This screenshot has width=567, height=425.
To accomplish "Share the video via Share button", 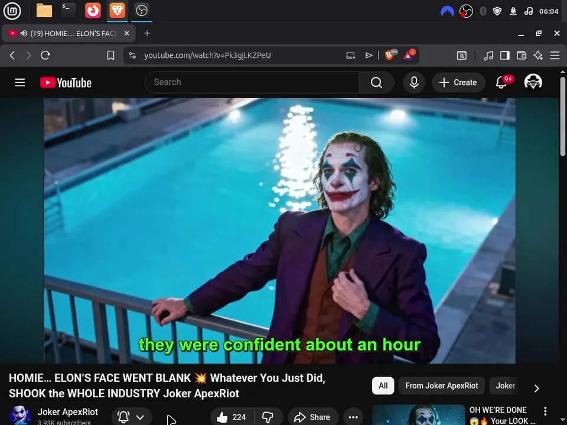I will [313, 417].
